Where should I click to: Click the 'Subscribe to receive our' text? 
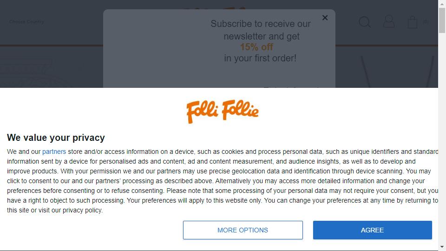click(261, 24)
